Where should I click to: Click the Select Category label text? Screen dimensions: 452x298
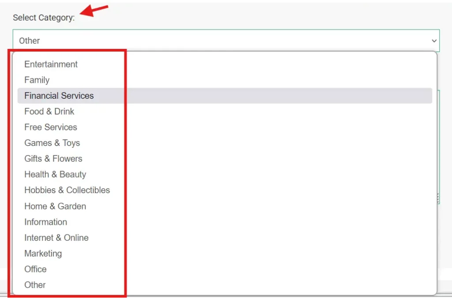44,18
